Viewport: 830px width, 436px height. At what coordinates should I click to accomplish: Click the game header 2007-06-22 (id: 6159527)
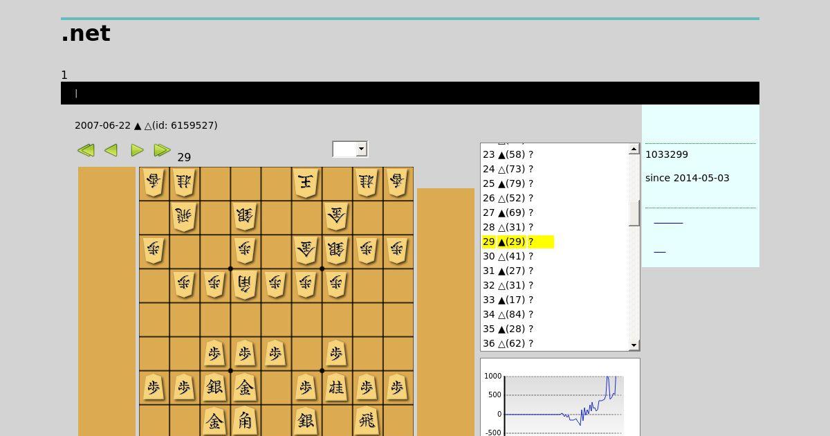click(x=146, y=125)
